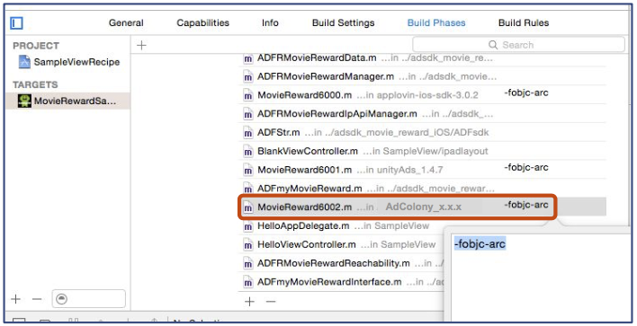The image size is (637, 326).
Task: Click the sidebar filter field
Action: (x=88, y=299)
